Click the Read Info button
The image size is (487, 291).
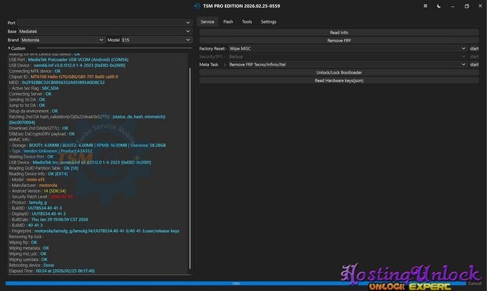pyautogui.click(x=338, y=32)
